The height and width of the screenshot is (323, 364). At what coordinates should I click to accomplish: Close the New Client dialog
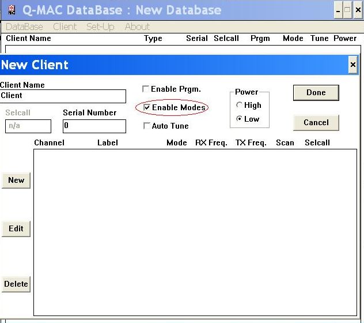click(353, 65)
